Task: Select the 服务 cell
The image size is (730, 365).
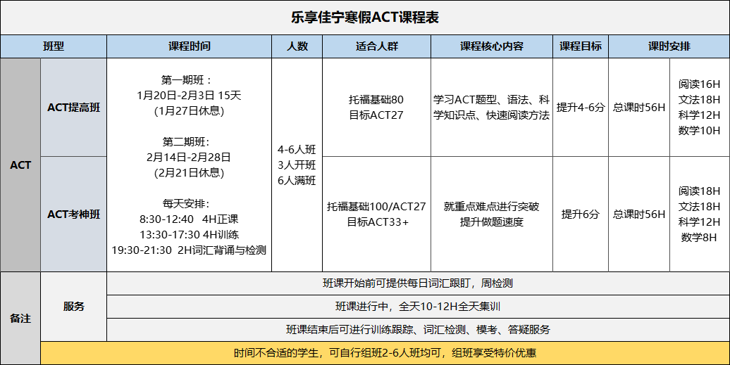Action: [73, 307]
